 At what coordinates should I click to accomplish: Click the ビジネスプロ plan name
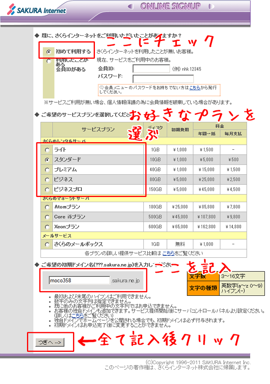[x=68, y=189]
